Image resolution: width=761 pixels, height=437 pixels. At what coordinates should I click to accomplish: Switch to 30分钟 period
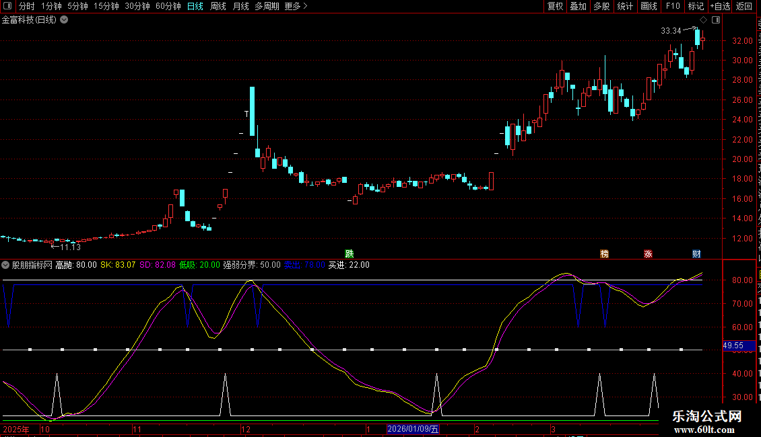pyautogui.click(x=137, y=6)
